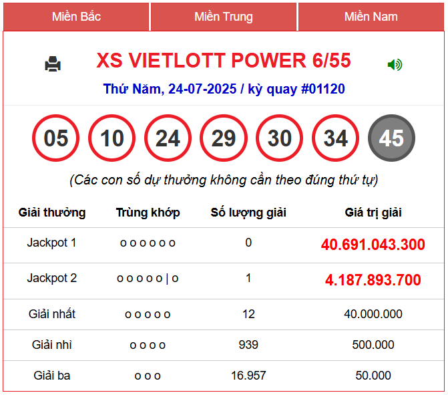The height and width of the screenshot is (395, 448).
Task: Select the gray bonus ball 45
Action: 391,138
